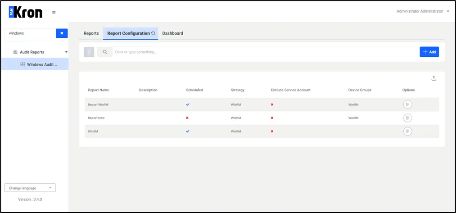Click Strategy WinRM in Report WinRM row
Image resolution: width=456 pixels, height=213 pixels.
pos(236,104)
